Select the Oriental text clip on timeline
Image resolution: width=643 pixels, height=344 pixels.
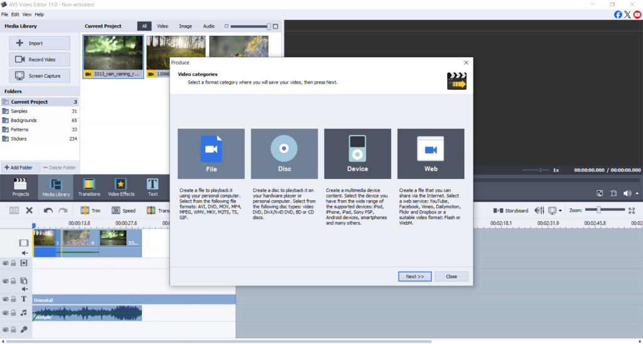click(x=134, y=299)
